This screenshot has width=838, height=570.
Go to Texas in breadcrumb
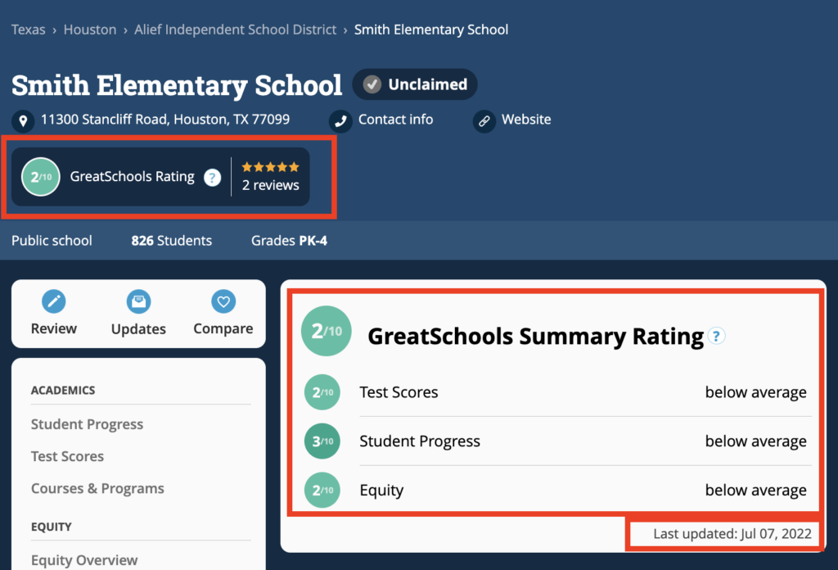(x=29, y=29)
